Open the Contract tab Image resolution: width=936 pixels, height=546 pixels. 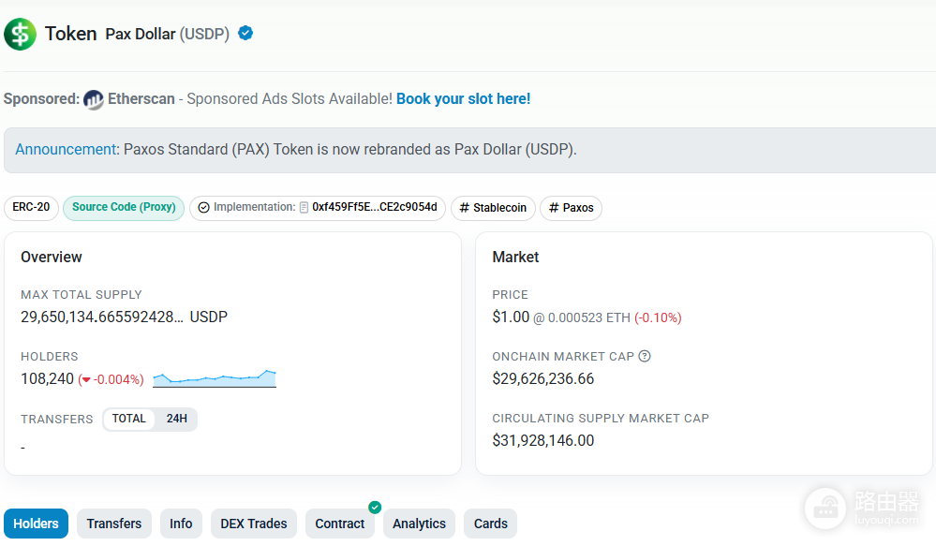pos(340,524)
